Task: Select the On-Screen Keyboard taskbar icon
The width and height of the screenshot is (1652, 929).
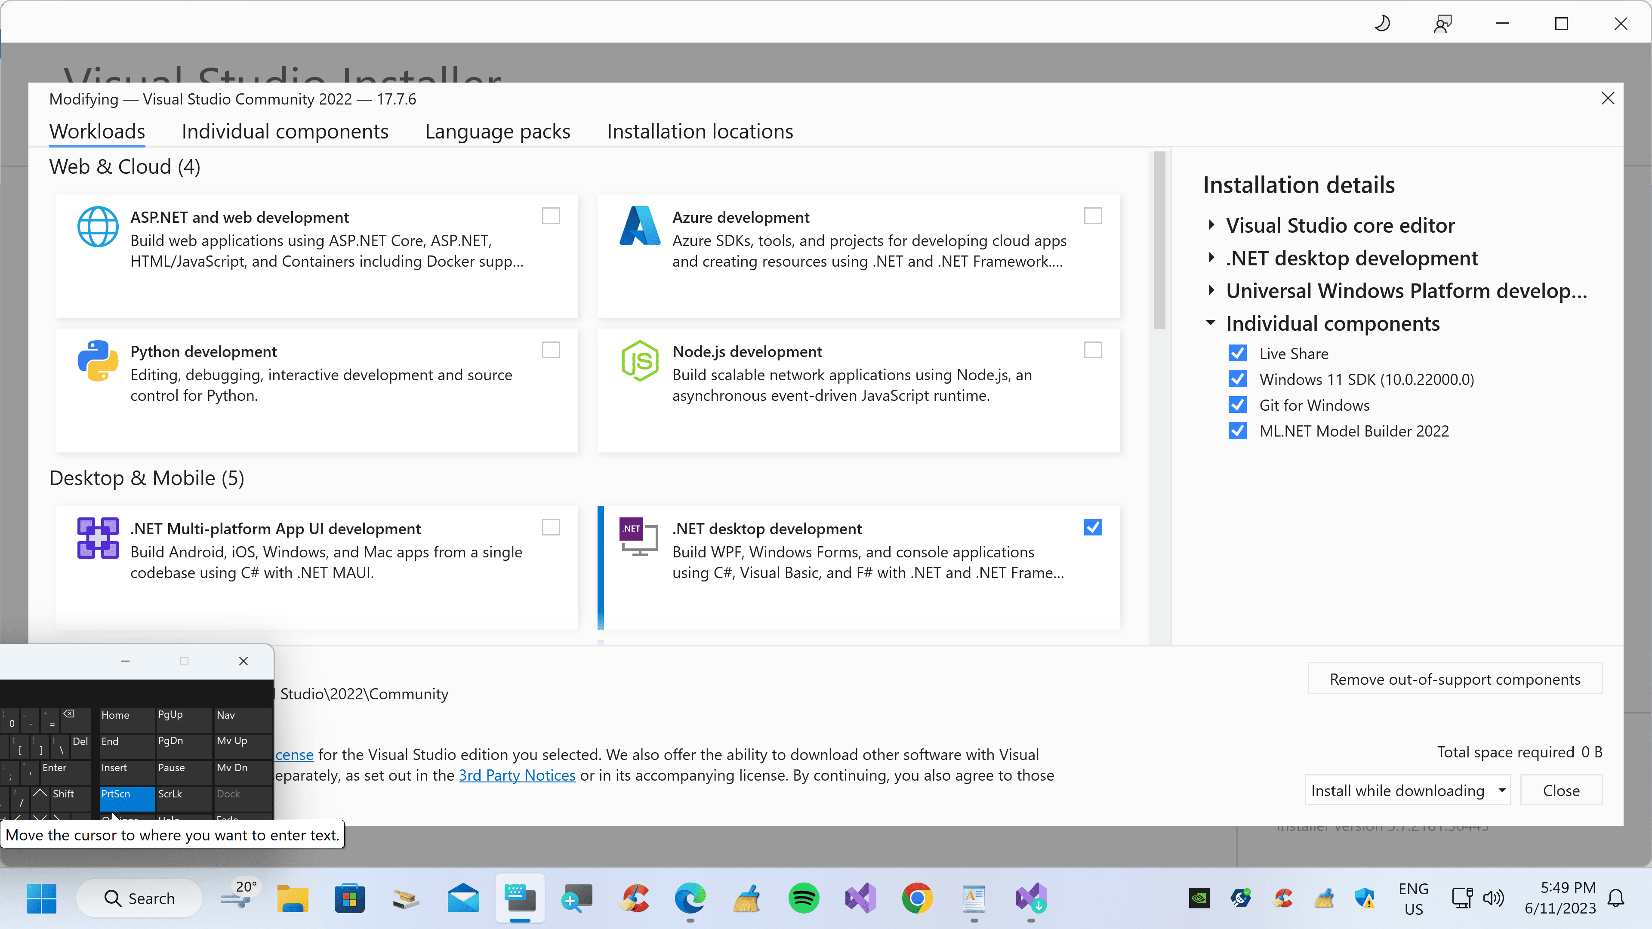Action: pos(520,898)
